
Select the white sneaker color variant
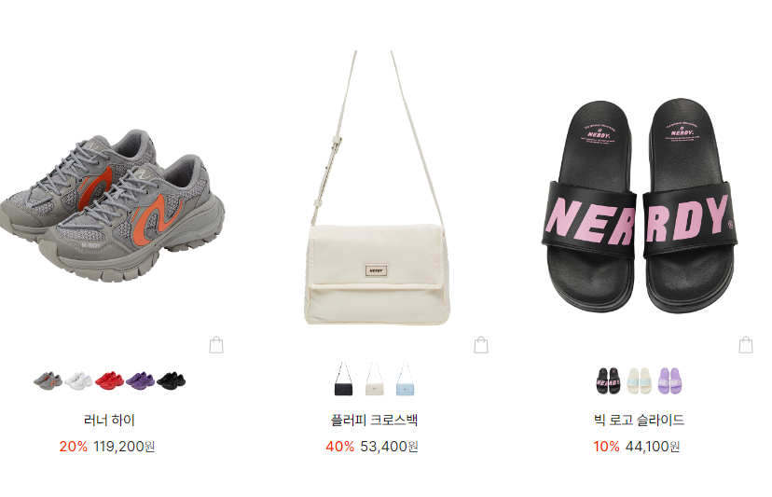coord(78,380)
